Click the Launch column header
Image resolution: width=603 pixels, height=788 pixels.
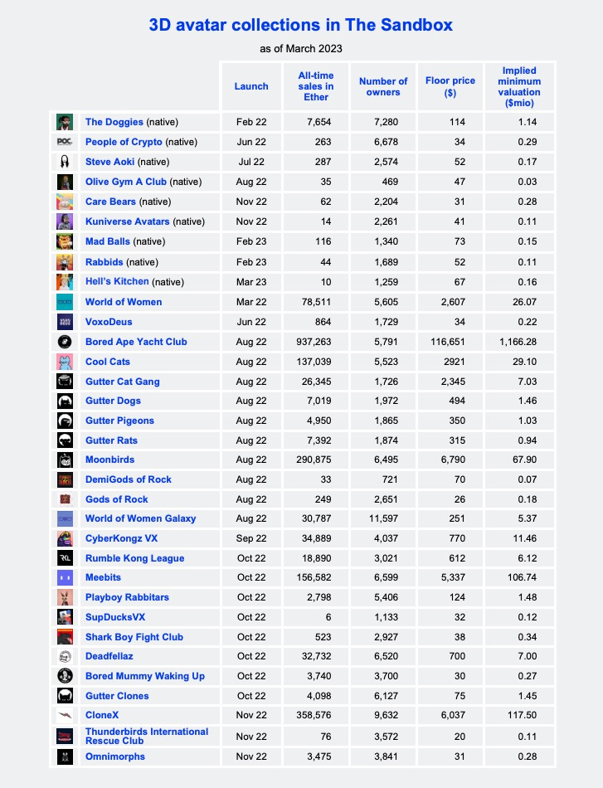[x=251, y=86]
